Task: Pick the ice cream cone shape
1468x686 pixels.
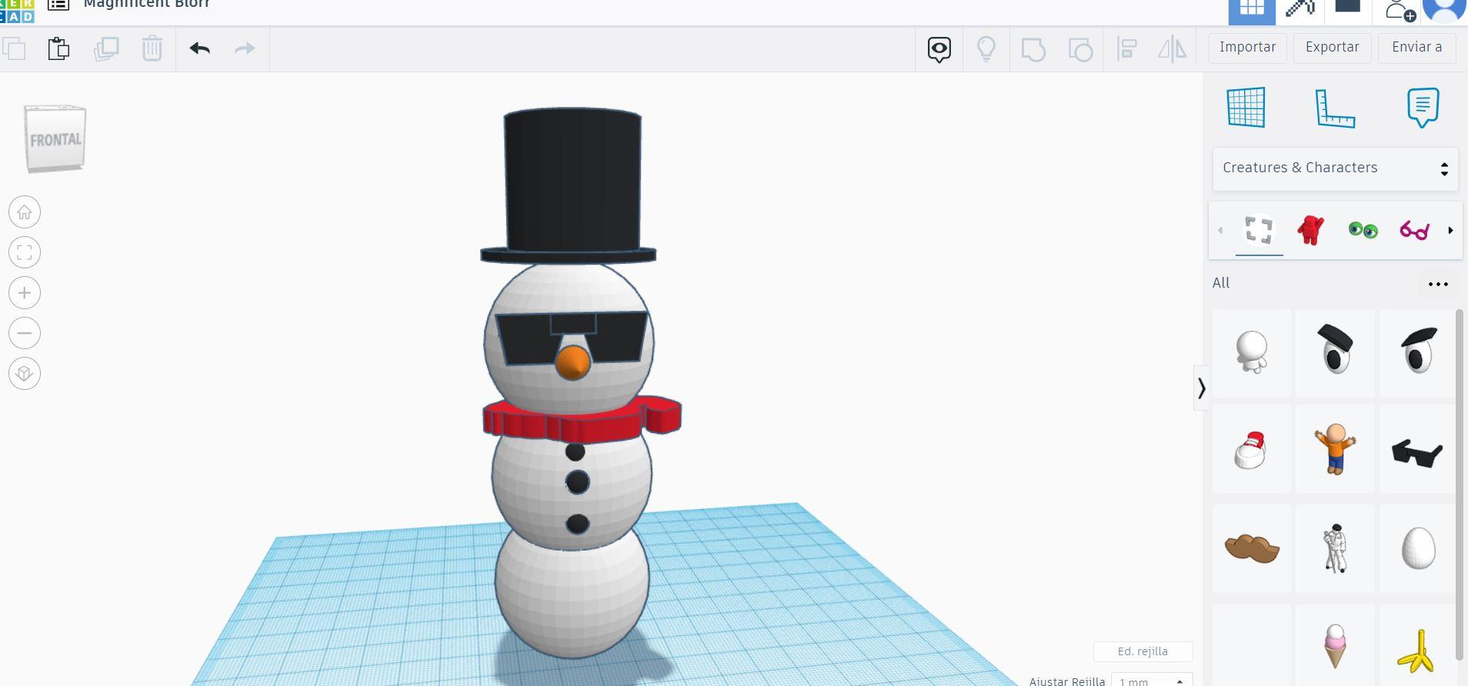Action: (1335, 645)
